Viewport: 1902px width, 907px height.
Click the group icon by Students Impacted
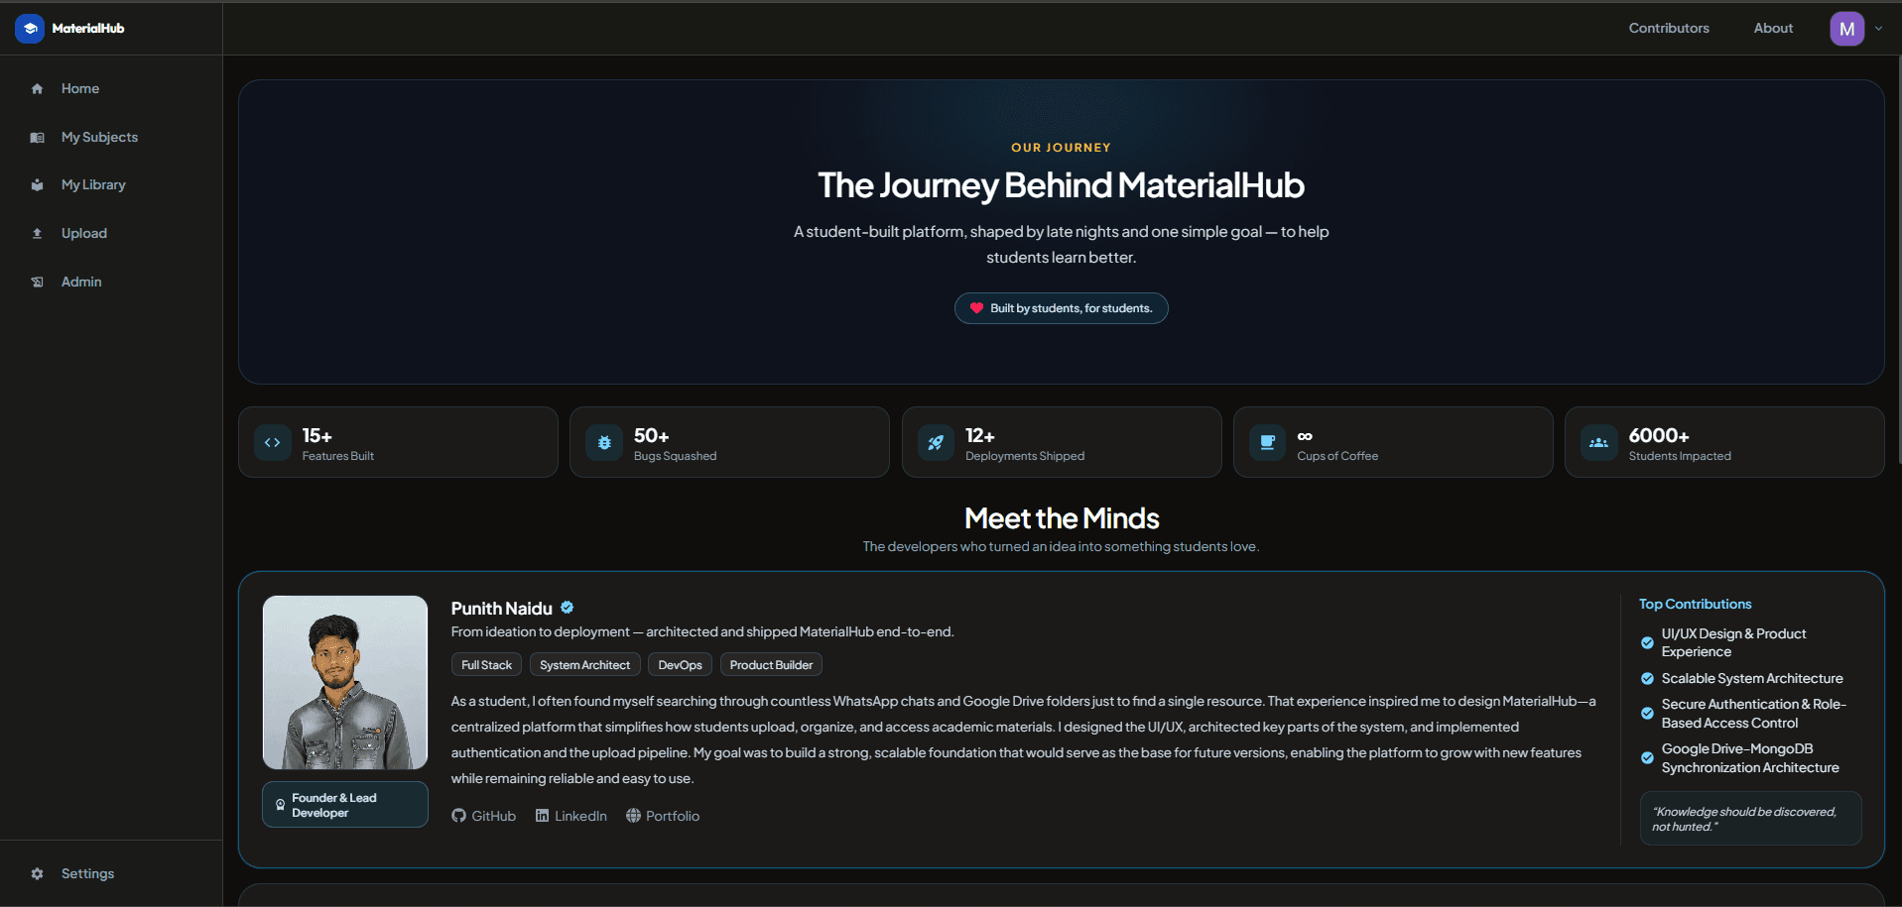tap(1598, 443)
